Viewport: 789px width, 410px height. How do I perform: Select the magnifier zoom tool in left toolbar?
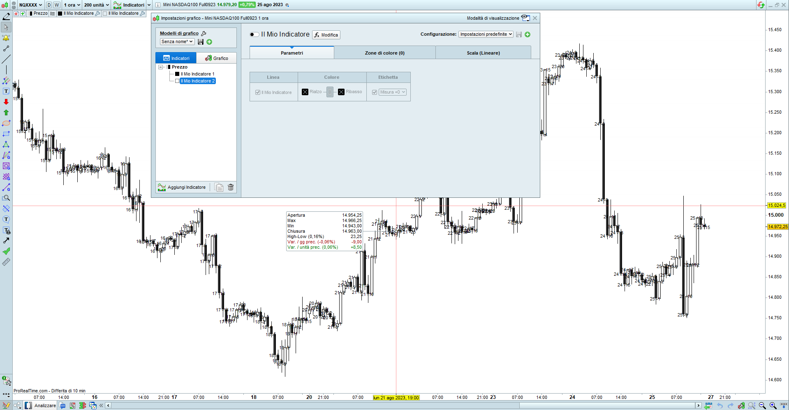[6, 198]
